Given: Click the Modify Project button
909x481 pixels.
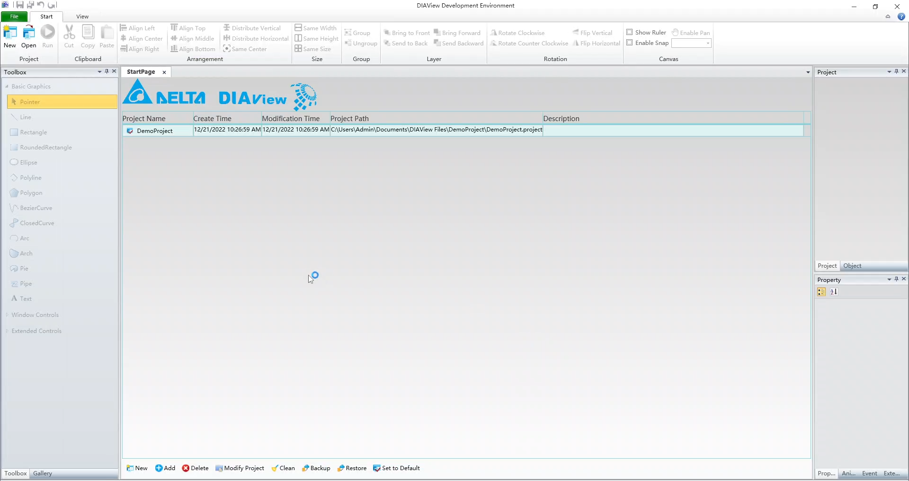Looking at the screenshot, I should pos(240,468).
